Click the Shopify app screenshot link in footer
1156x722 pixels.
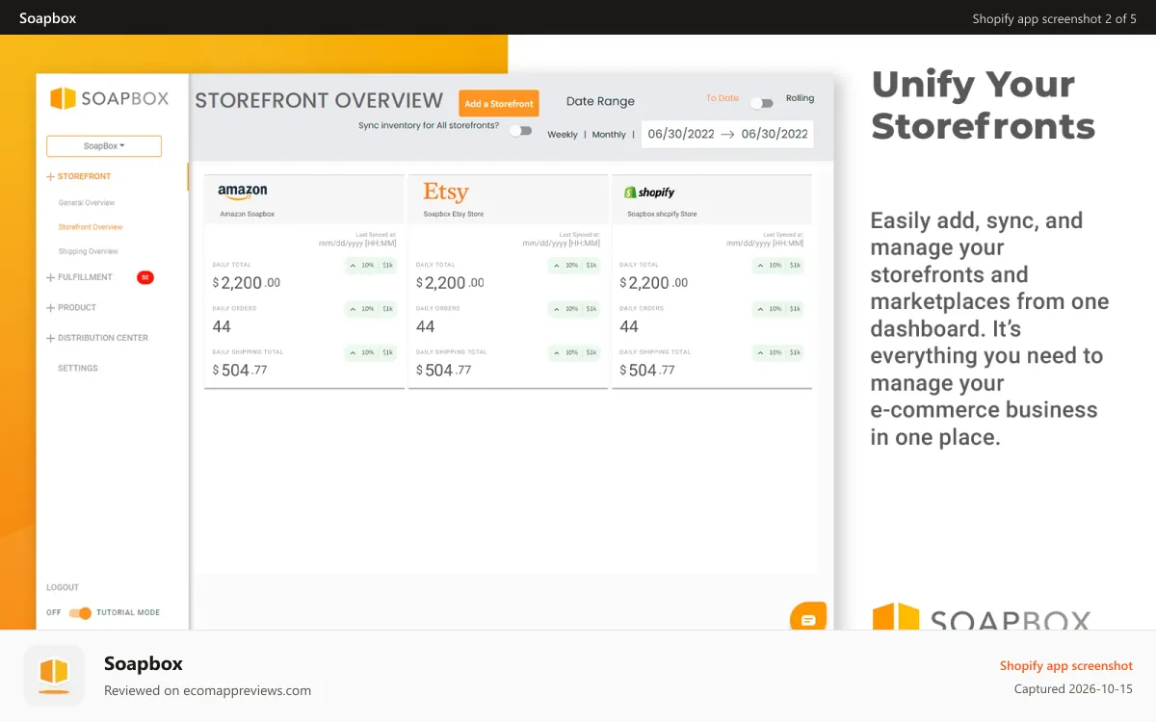tap(1066, 666)
